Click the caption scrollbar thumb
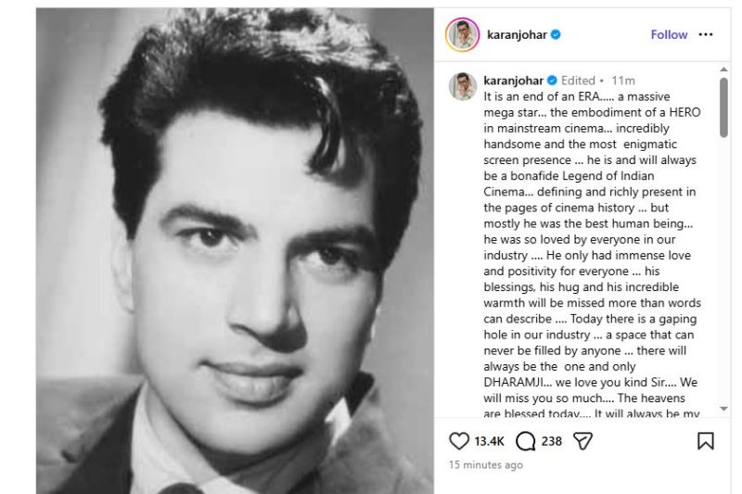This screenshot has height=494, width=742. click(723, 108)
